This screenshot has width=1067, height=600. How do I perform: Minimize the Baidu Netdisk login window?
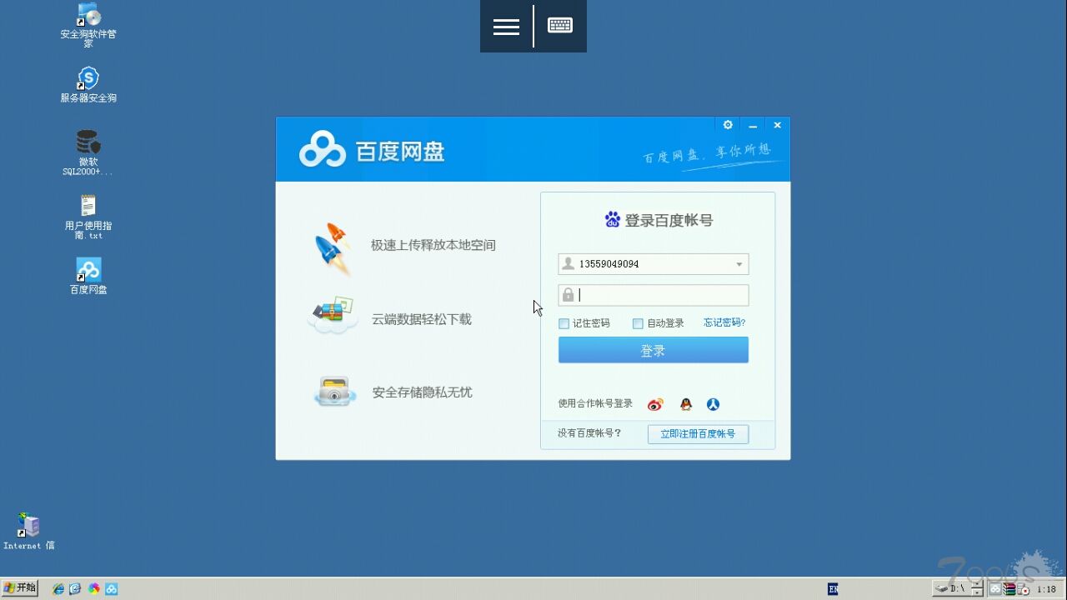click(x=753, y=125)
